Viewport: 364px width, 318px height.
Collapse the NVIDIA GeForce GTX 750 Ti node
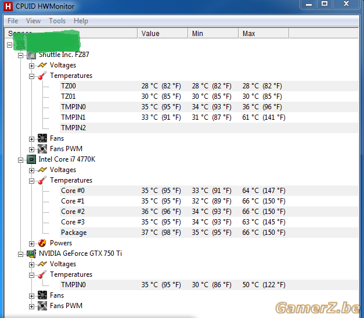pos(21,254)
